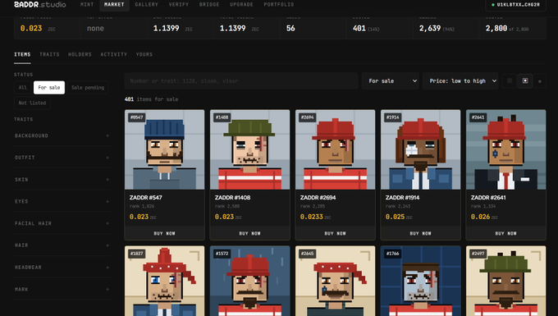
Task: Expand the HEADWEAR trait filter
Action: pos(62,268)
